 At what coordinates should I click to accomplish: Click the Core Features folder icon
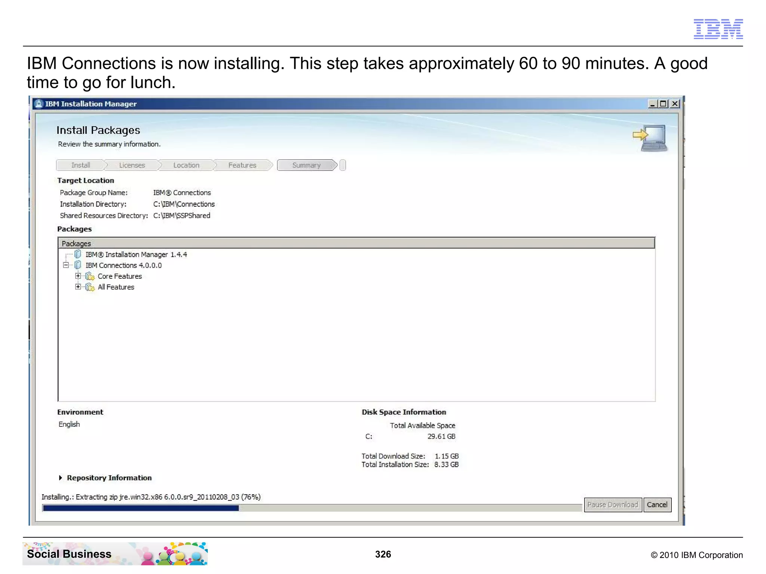[90, 276]
